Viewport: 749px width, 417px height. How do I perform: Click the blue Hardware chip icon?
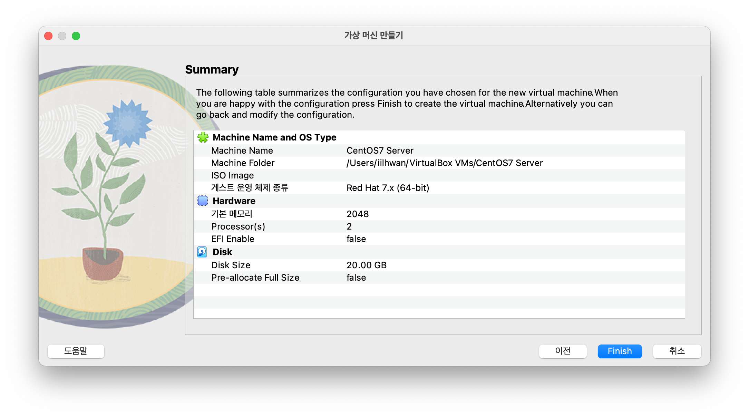click(203, 201)
